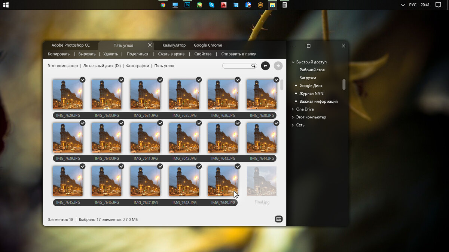Go forward with the right arrow button
This screenshot has height=252, width=449.
278,66
